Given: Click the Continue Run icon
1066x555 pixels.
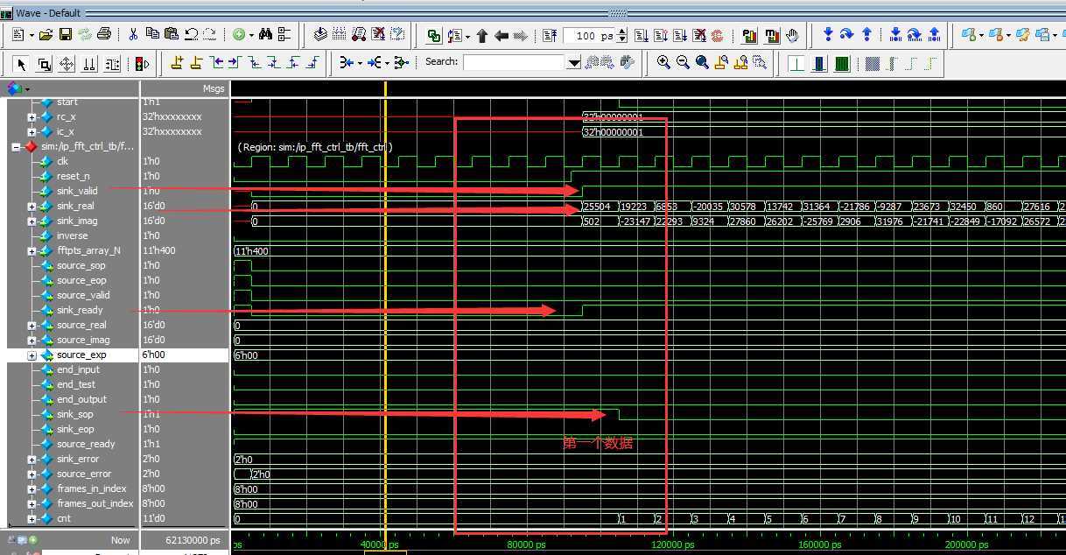Looking at the screenshot, I should coord(661,35).
